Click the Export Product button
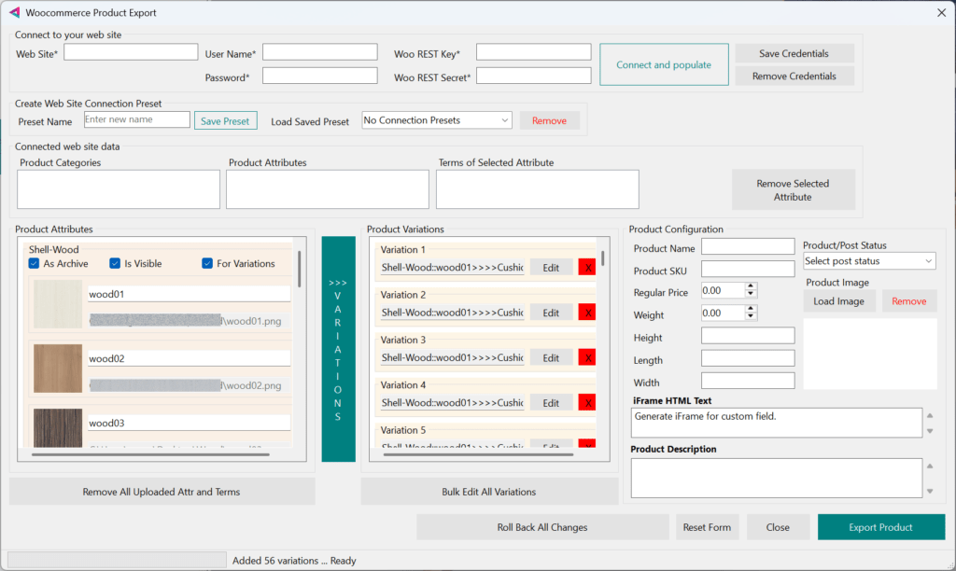The height and width of the screenshot is (571, 956). point(880,527)
